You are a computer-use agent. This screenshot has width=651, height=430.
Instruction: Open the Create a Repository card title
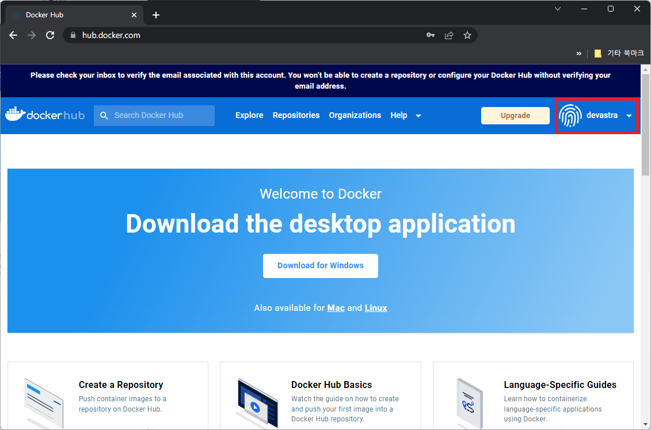121,385
